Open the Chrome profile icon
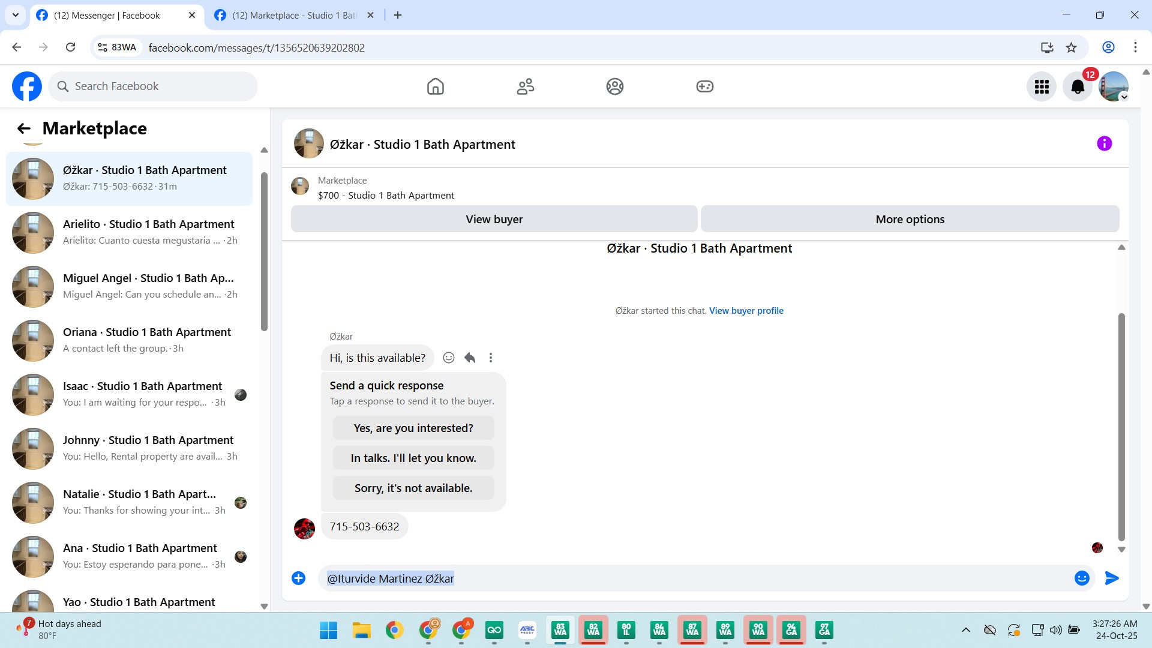 [1108, 47]
